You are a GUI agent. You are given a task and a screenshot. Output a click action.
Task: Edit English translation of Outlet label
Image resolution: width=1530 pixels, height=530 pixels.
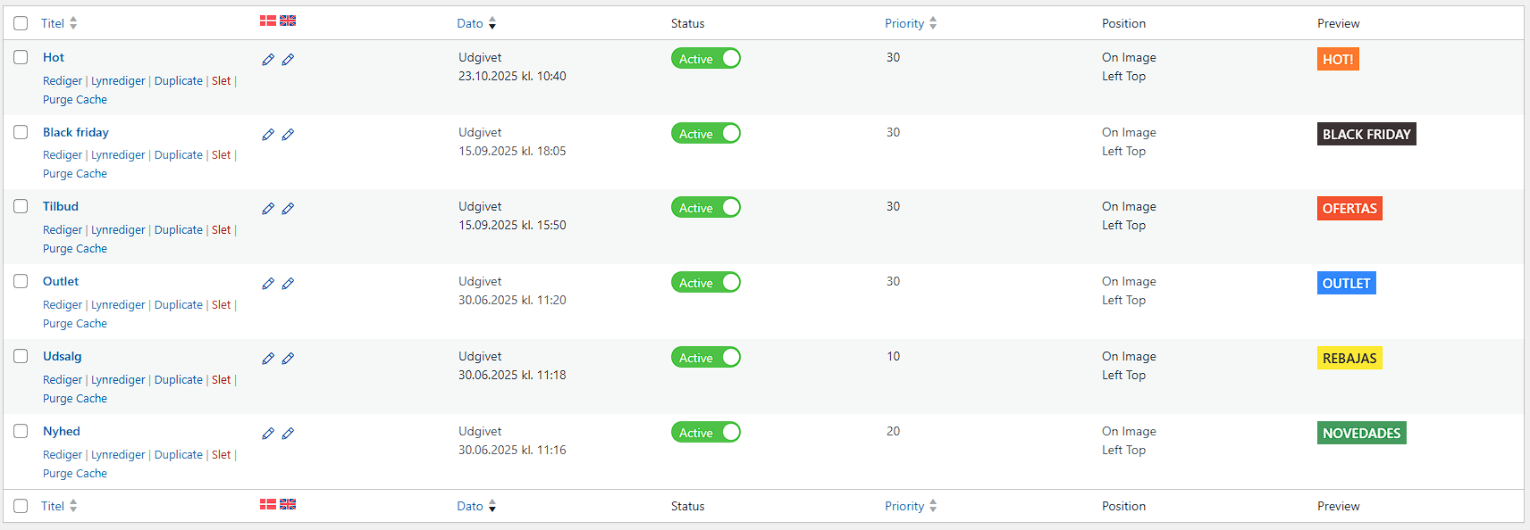288,284
